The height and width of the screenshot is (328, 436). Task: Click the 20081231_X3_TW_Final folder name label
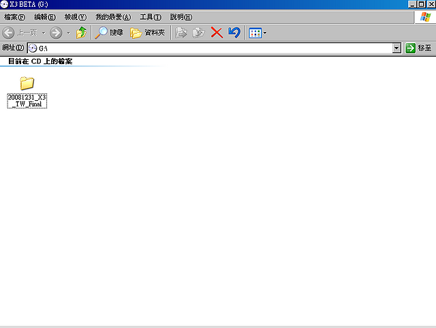pos(27,101)
